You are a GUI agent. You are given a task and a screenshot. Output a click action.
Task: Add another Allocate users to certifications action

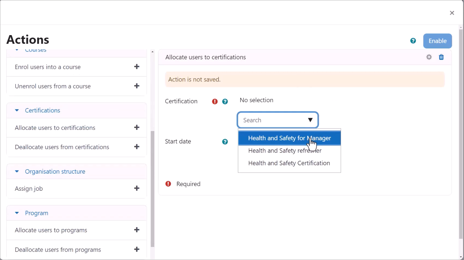pyautogui.click(x=137, y=128)
